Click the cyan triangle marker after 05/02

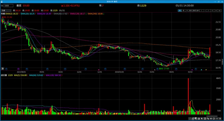[x=201, y=70]
